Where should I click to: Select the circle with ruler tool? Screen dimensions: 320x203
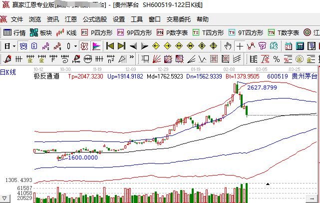(x=88, y=59)
